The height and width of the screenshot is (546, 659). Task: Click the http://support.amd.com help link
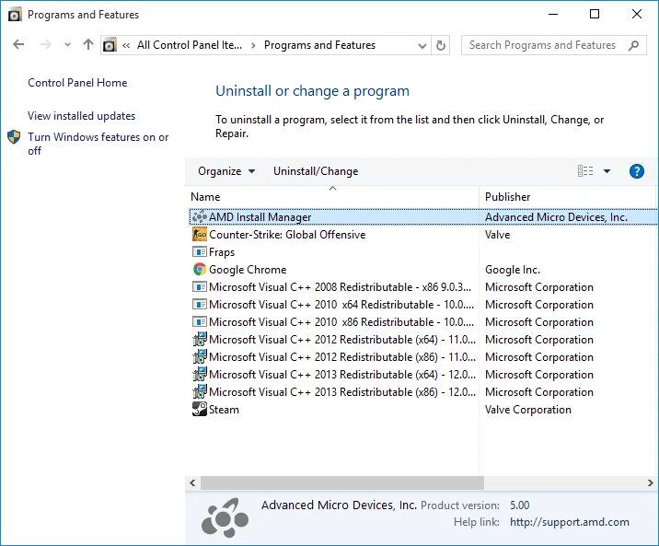(570, 522)
